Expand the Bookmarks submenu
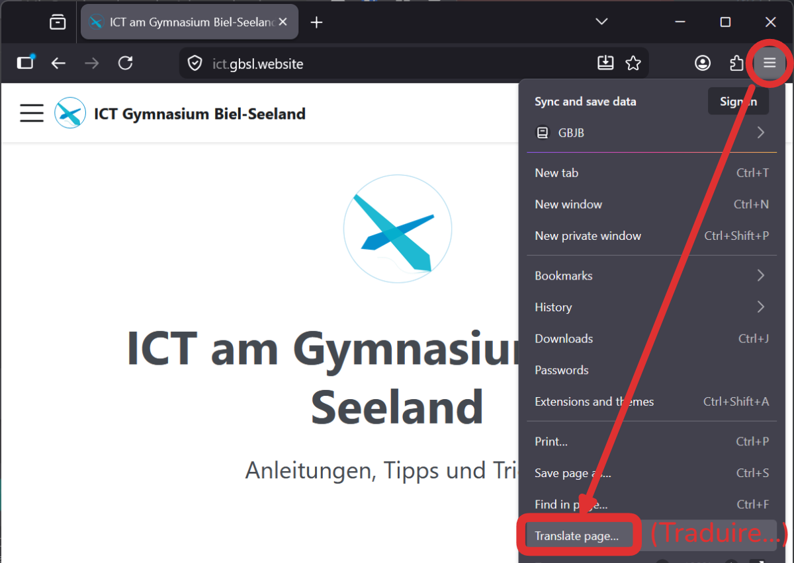794x563 pixels. coord(652,276)
